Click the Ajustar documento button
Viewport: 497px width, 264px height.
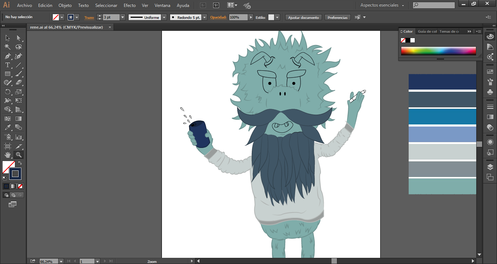(x=303, y=17)
